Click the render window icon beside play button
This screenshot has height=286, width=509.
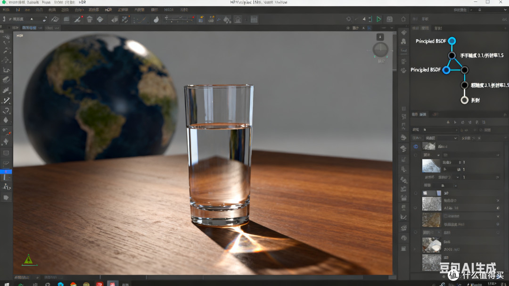click(390, 19)
